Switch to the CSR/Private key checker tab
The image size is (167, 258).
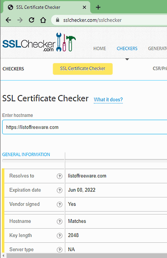pos(160,68)
